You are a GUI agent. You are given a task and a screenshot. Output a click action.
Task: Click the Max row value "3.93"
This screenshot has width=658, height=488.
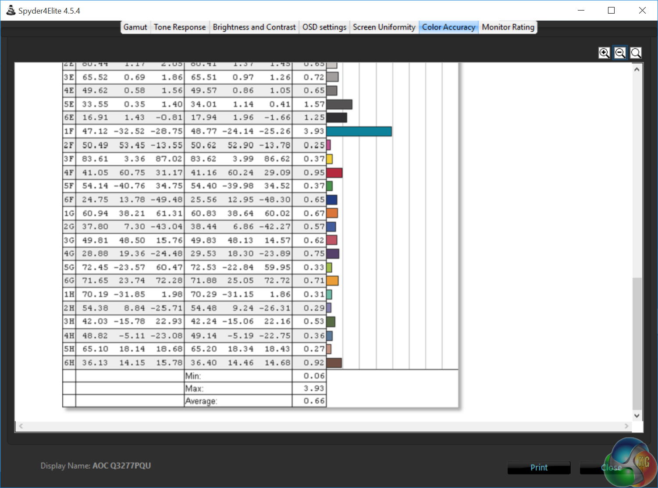coord(314,389)
